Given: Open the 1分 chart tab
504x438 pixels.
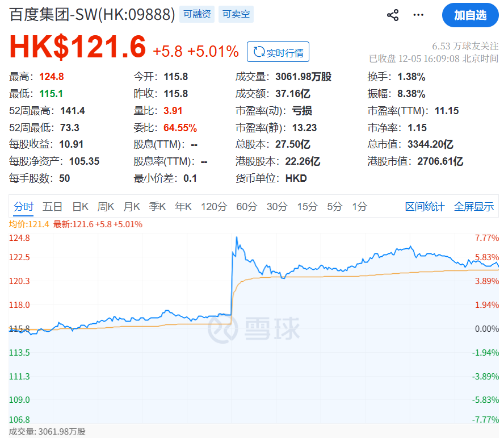Looking at the screenshot, I should pos(360,207).
